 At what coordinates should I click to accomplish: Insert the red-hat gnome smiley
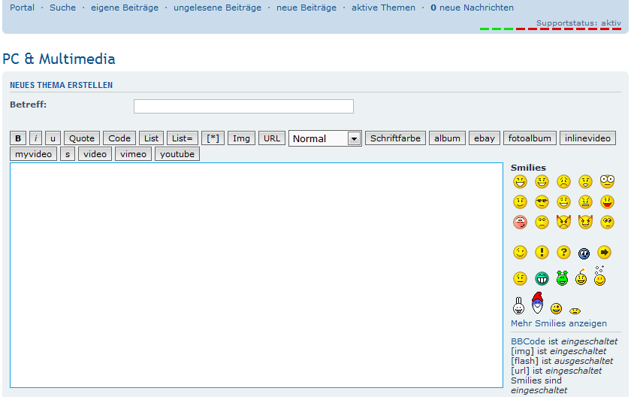pyautogui.click(x=537, y=303)
